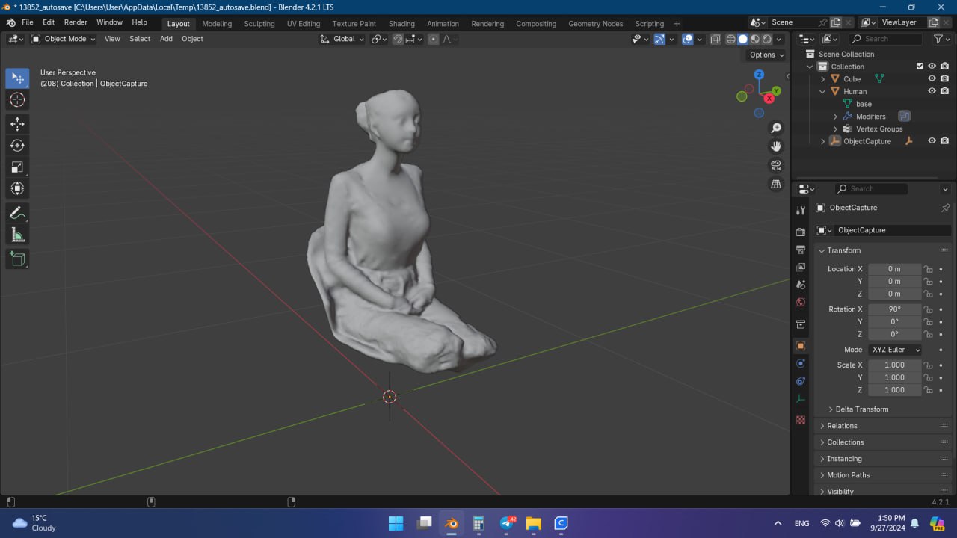Expand the Cube item in outliner

tap(823, 78)
